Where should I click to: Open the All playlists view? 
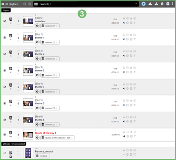(9, 4)
